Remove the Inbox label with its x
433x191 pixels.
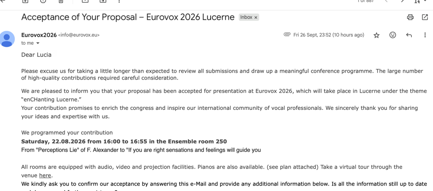tap(256, 17)
